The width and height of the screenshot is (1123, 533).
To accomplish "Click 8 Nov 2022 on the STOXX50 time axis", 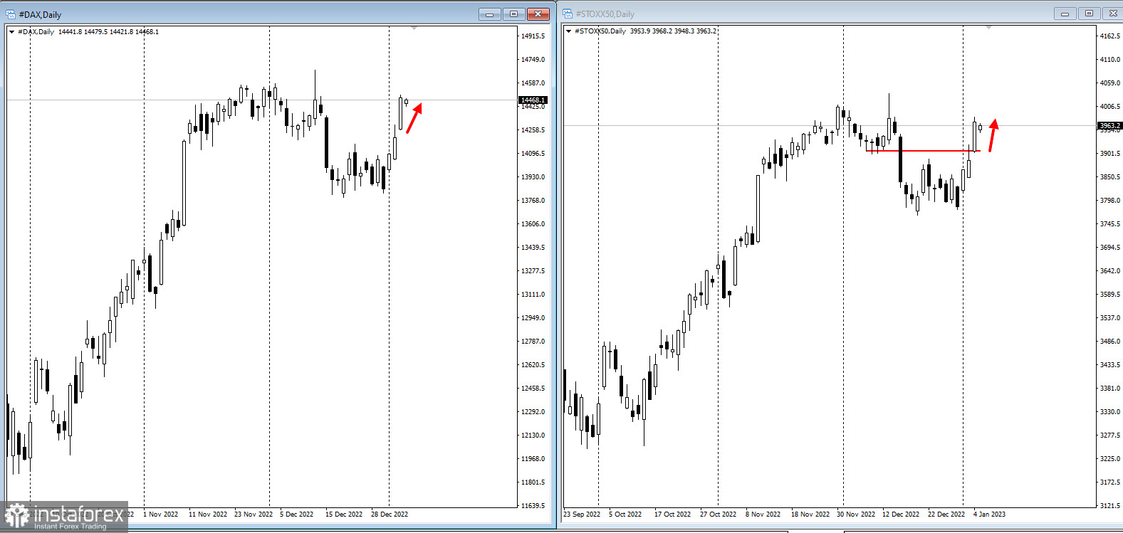I will (x=763, y=514).
